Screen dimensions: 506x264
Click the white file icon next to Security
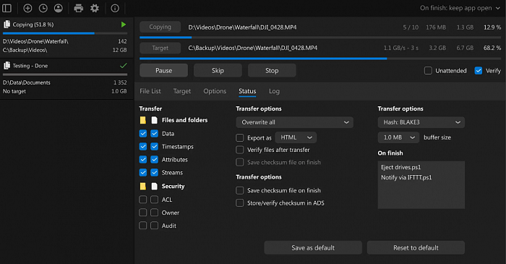(155, 186)
